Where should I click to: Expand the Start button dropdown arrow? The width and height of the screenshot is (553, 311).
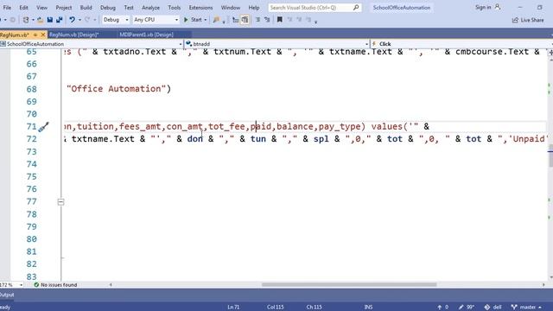206,20
